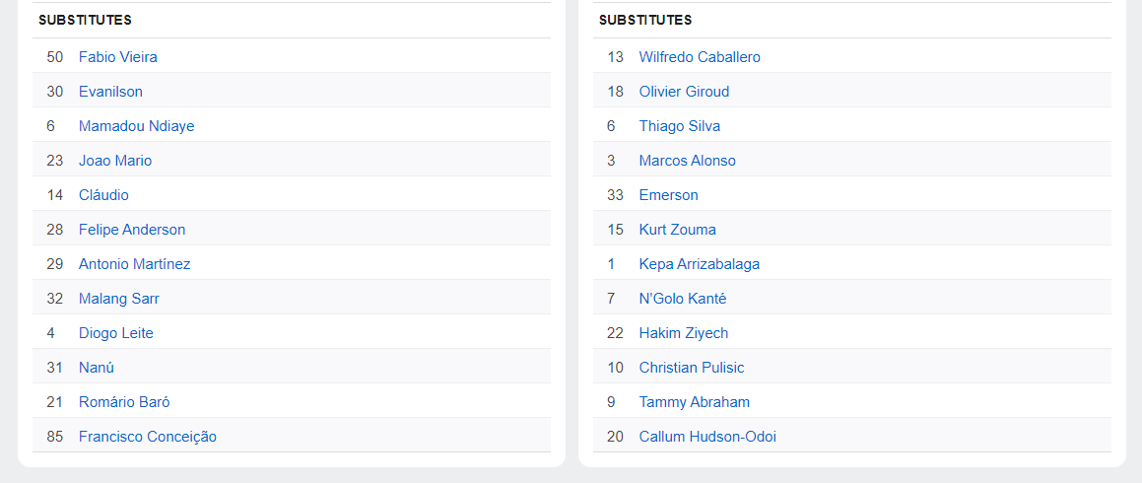Click Wilfredo Caballero's name

point(700,57)
